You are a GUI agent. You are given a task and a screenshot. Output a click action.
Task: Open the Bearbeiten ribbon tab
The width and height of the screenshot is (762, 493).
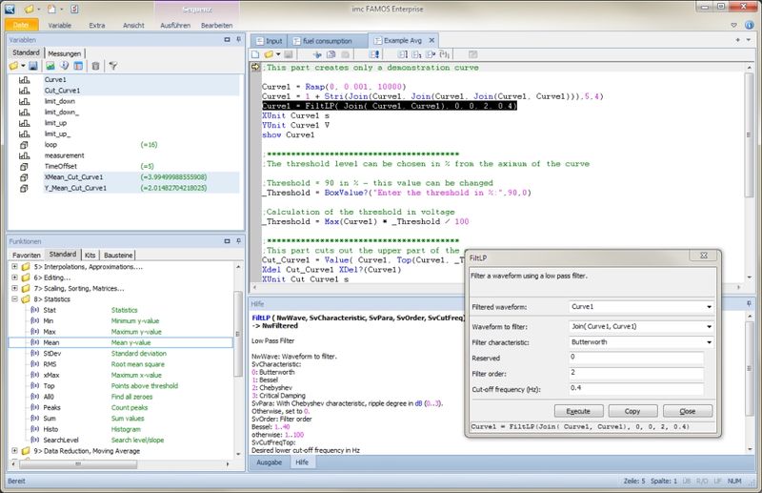[x=217, y=26]
